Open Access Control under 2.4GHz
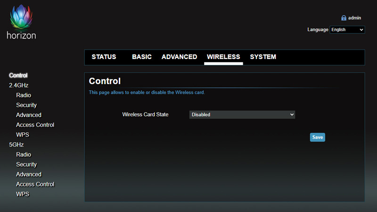377x212 pixels. point(35,125)
